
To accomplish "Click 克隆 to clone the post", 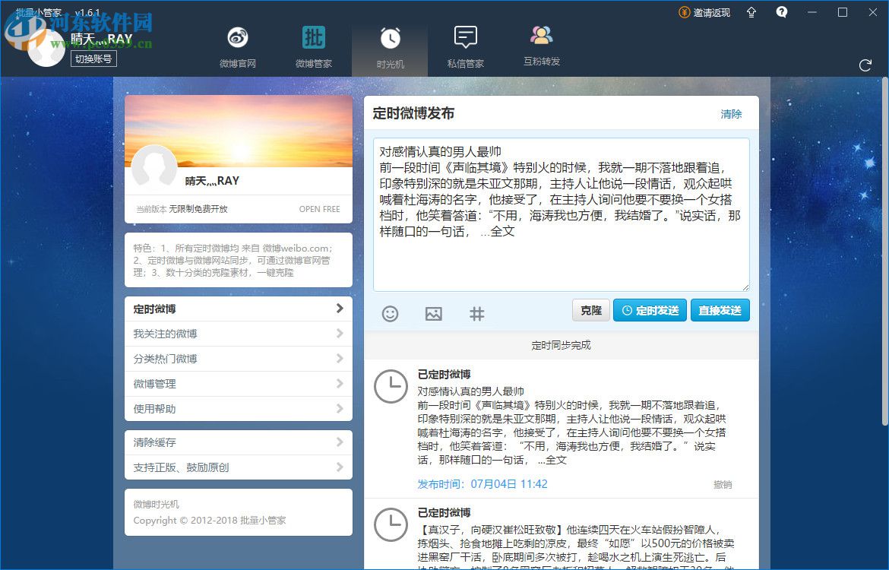I will point(590,310).
